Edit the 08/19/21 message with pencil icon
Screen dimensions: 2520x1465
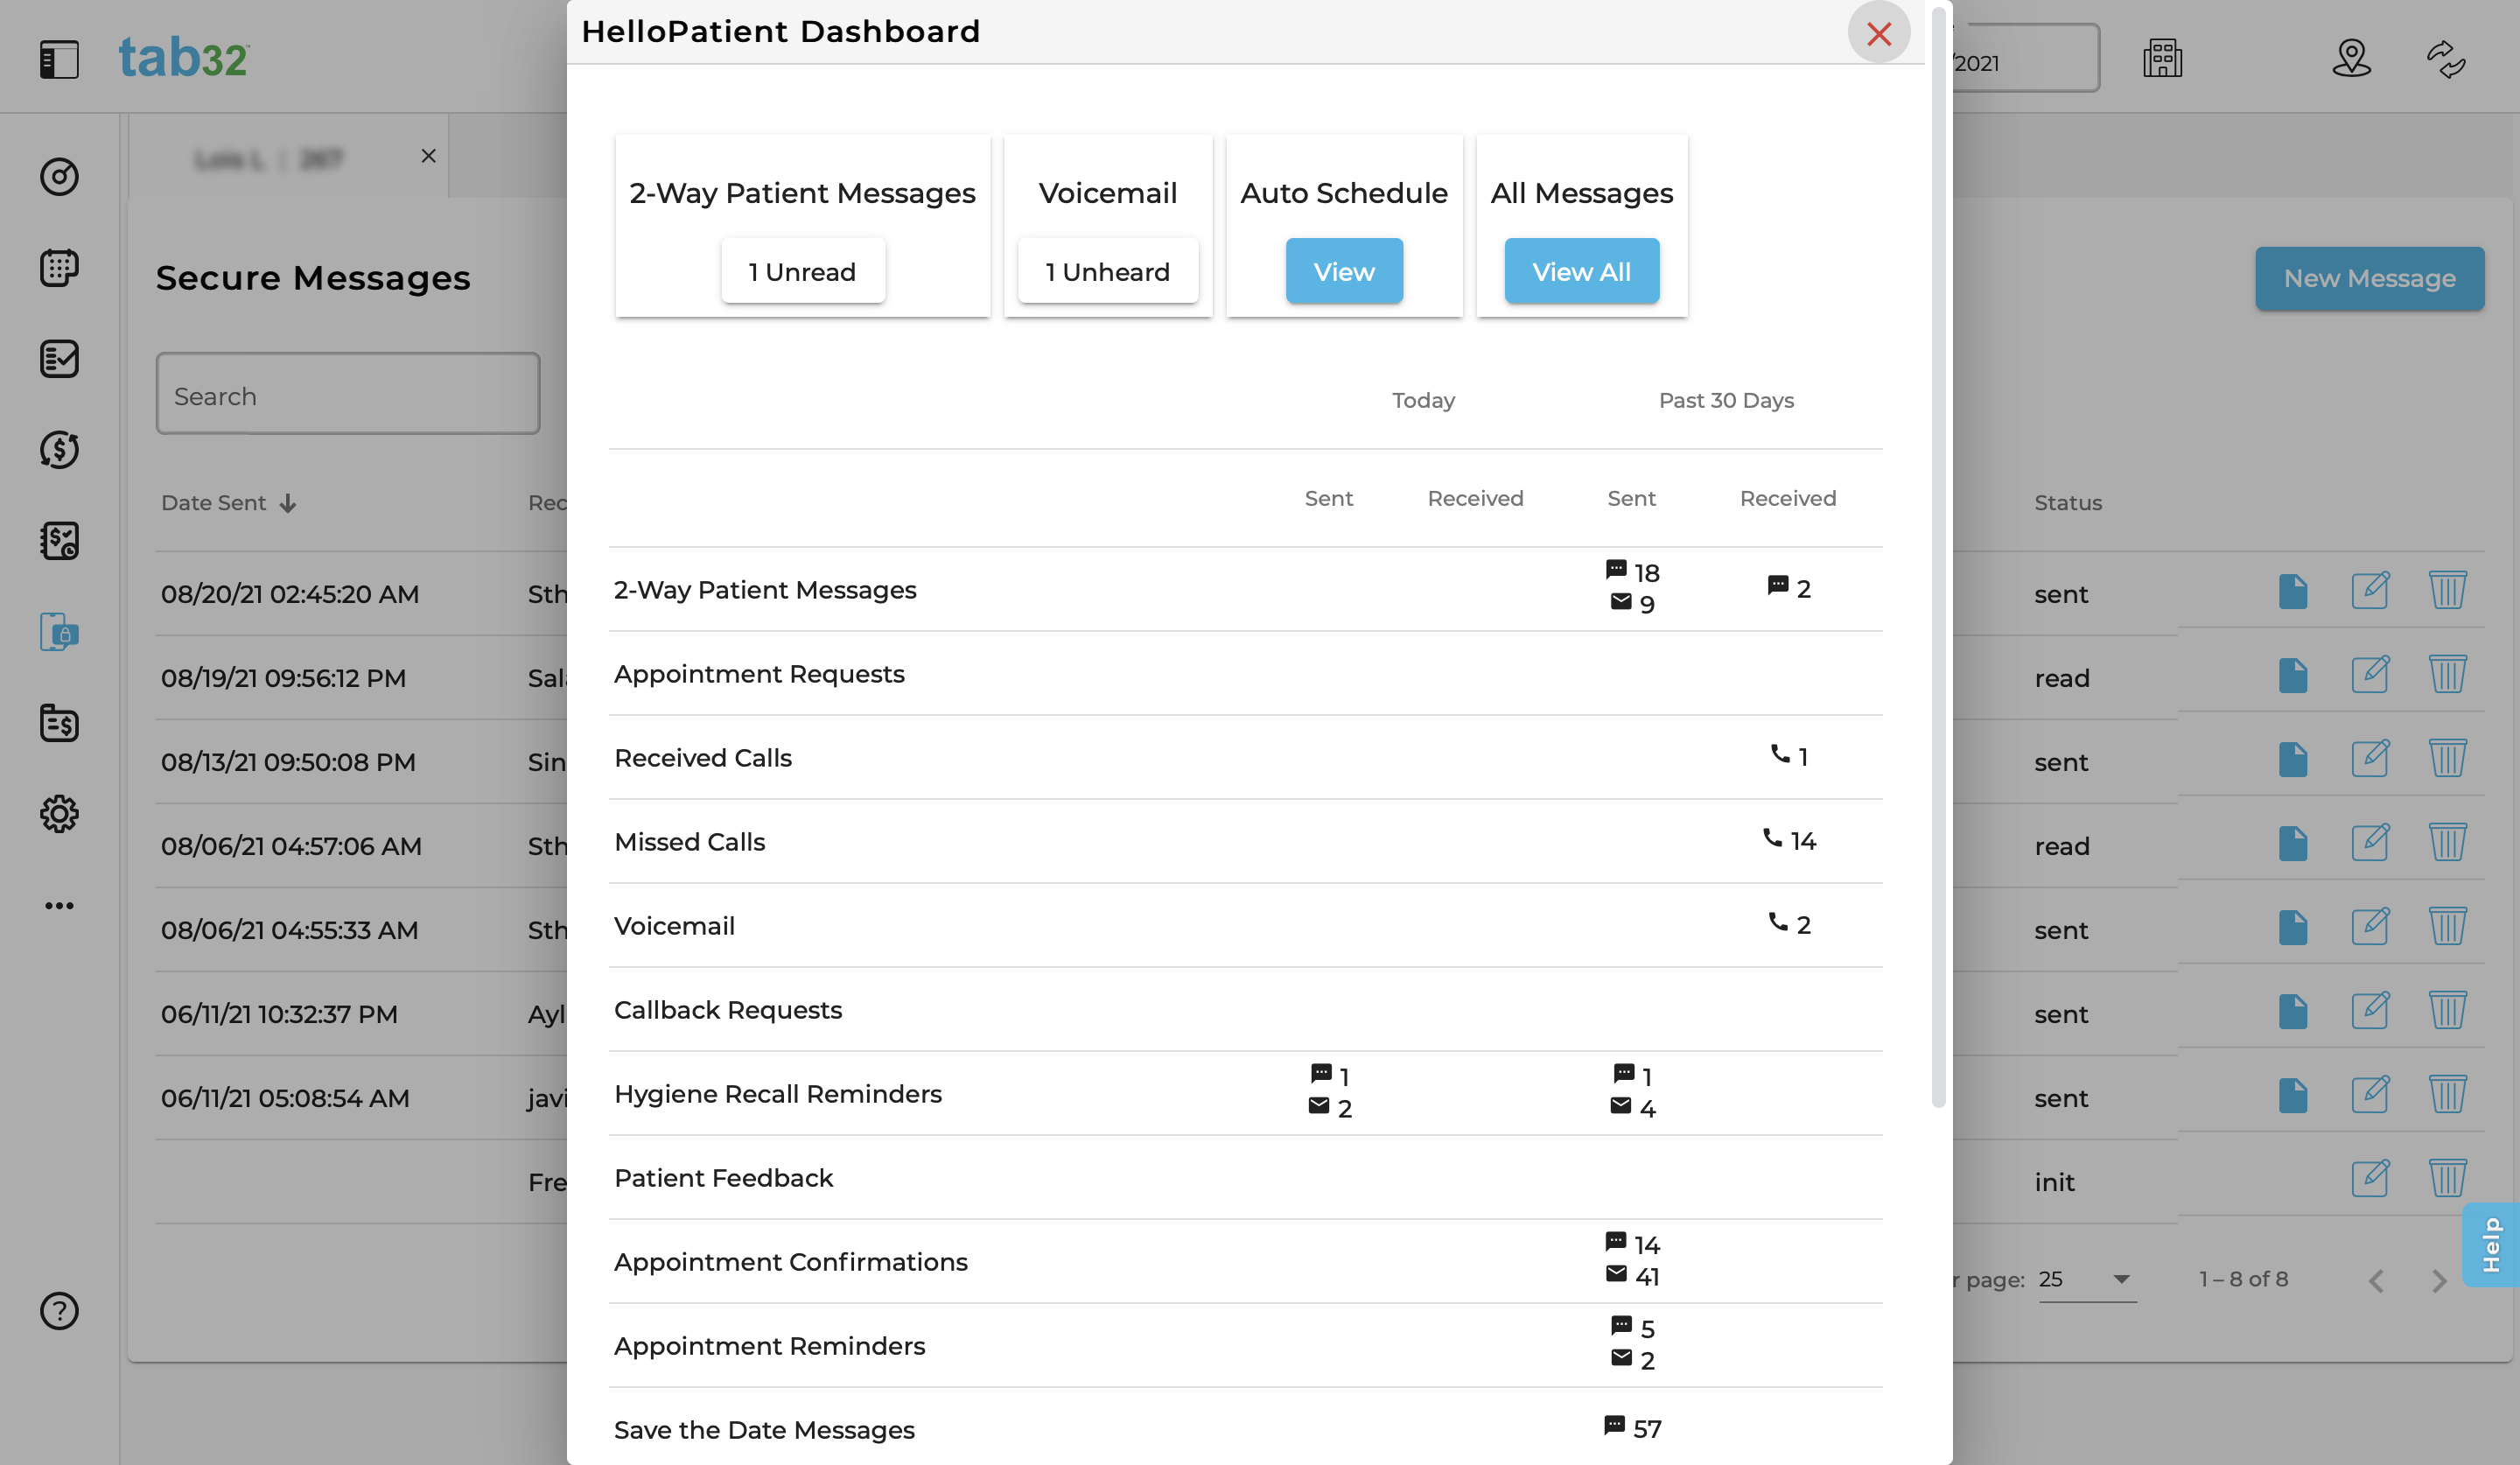pos(2372,674)
